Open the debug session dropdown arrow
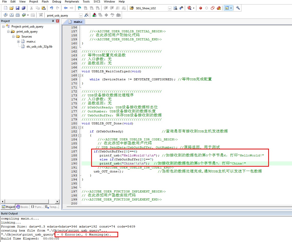 click(x=194, y=8)
